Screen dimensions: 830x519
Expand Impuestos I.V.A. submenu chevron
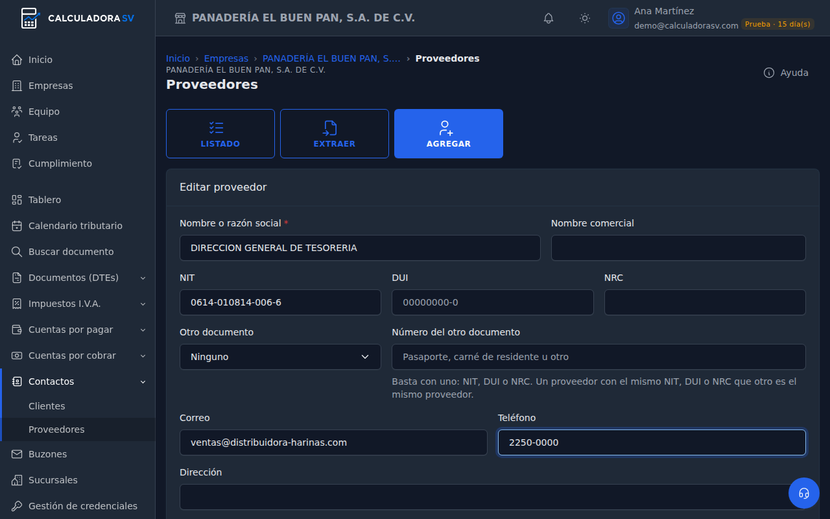tap(143, 304)
